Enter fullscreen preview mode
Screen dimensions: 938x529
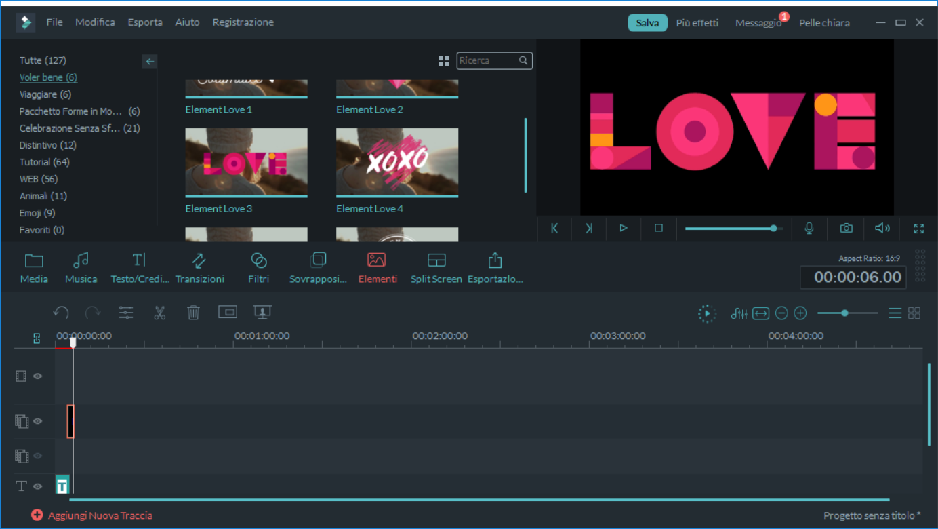point(919,229)
